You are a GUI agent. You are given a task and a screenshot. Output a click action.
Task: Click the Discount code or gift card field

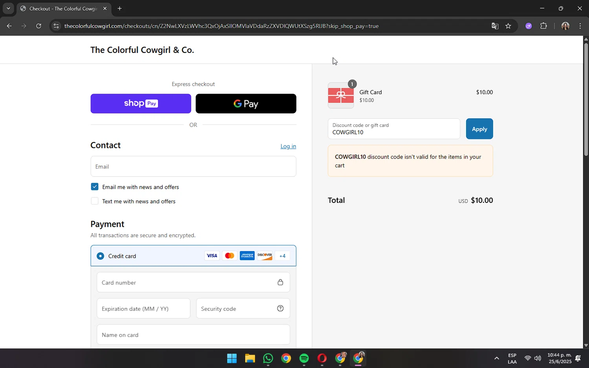click(x=394, y=129)
